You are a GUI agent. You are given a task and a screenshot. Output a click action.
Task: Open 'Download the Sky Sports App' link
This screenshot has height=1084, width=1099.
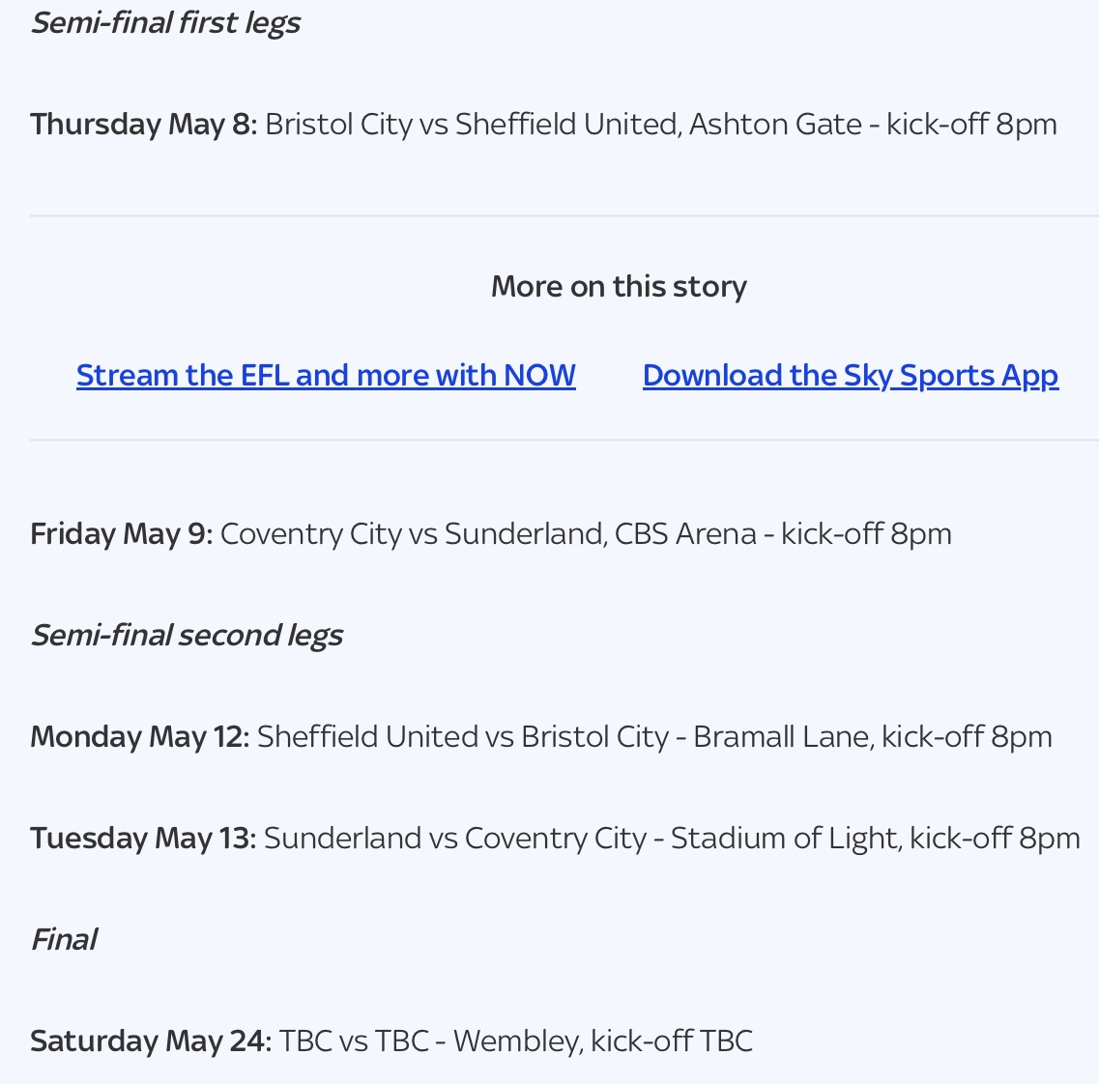(850, 375)
